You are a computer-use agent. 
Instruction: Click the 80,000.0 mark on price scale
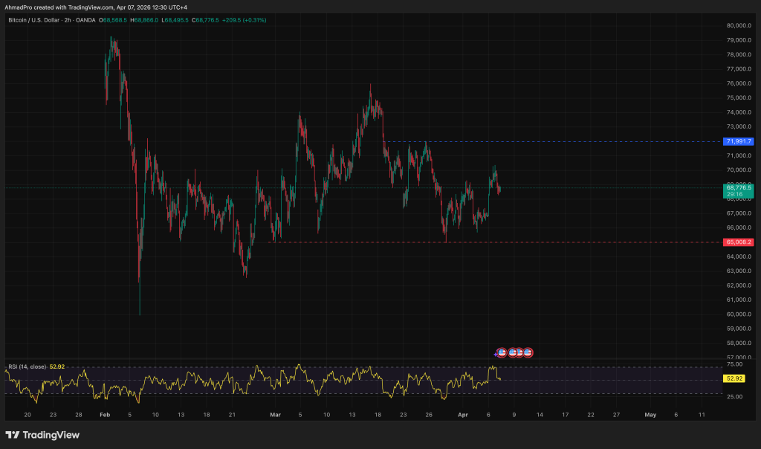click(739, 25)
